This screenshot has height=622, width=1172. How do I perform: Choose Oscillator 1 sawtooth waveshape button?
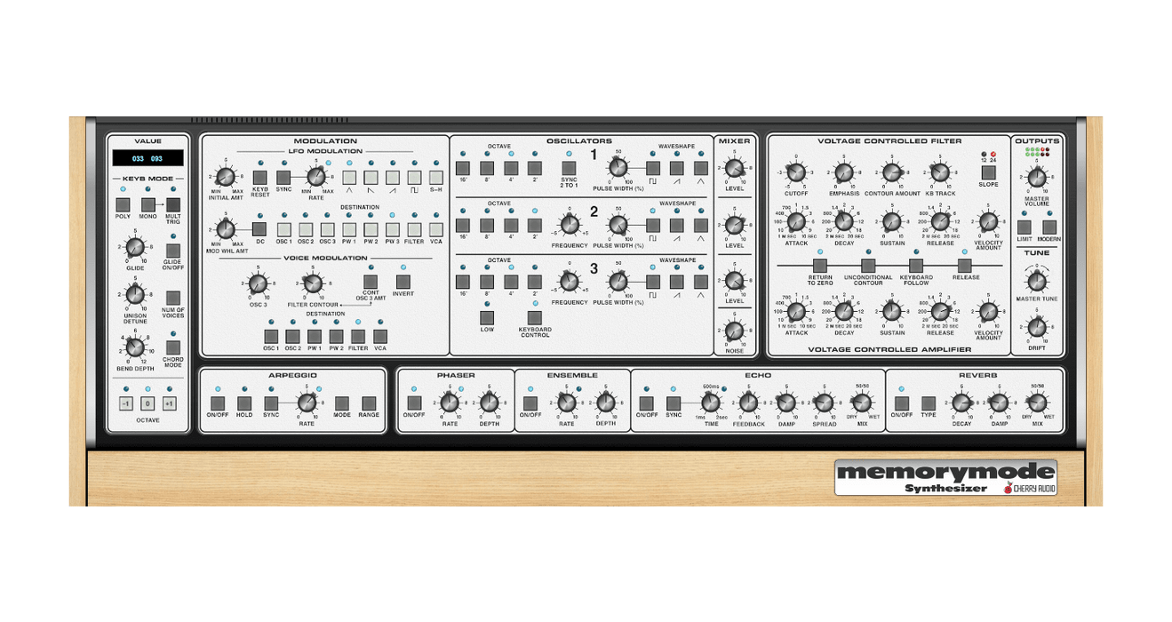click(x=677, y=168)
